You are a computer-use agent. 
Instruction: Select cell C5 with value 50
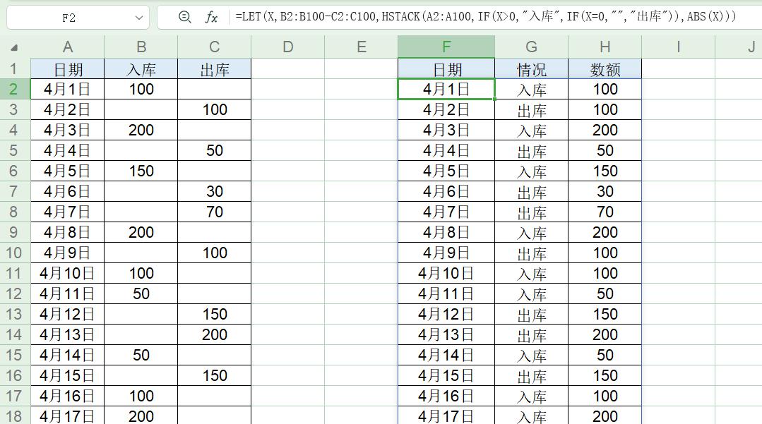pyautogui.click(x=214, y=150)
